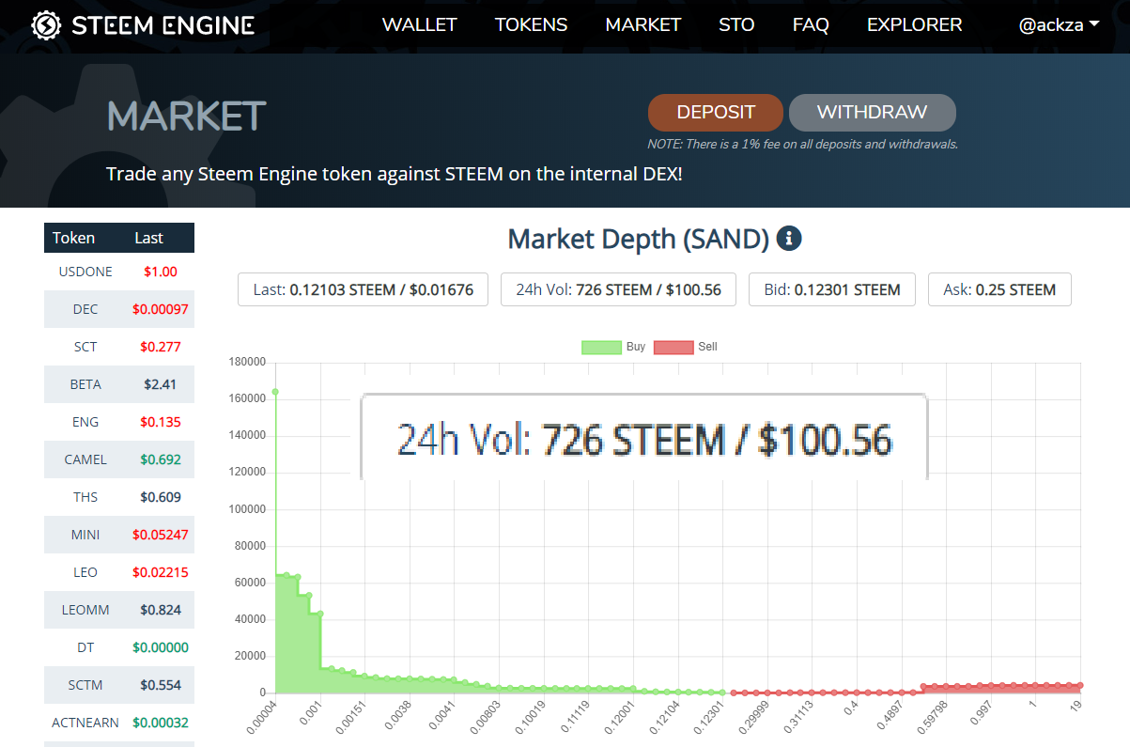Open the STO page
1130x747 pixels.
click(736, 25)
